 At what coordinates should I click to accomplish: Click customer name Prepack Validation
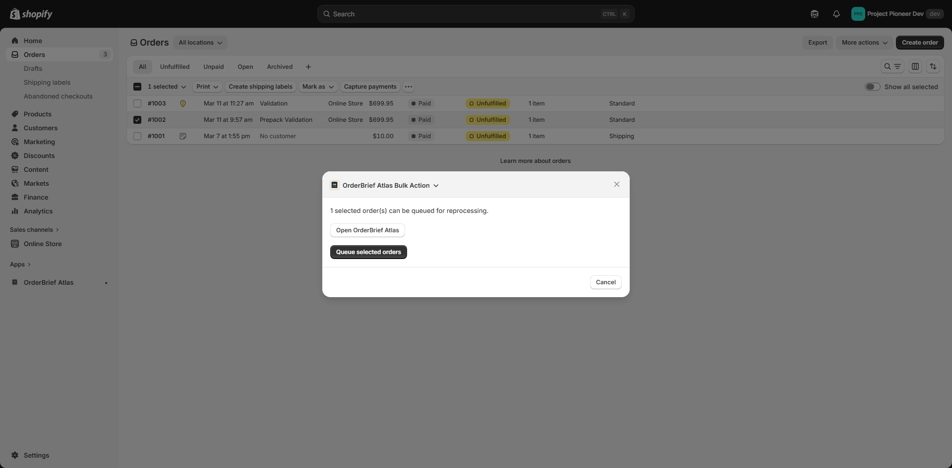286,120
